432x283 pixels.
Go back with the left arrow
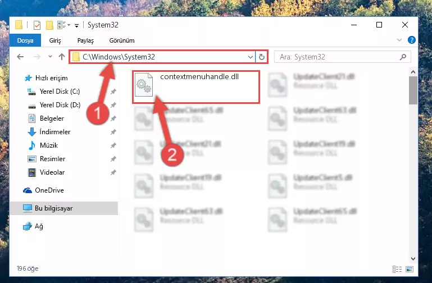pyautogui.click(x=20, y=57)
